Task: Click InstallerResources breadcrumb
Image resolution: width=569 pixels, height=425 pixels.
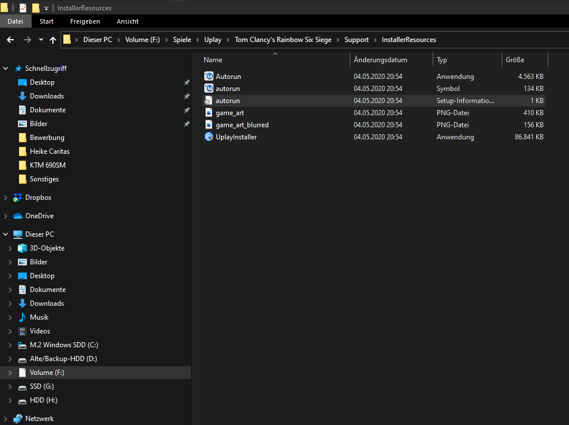Action: 409,40
